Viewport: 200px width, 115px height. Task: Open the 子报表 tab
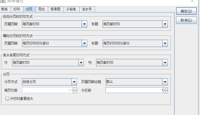click(x=71, y=9)
